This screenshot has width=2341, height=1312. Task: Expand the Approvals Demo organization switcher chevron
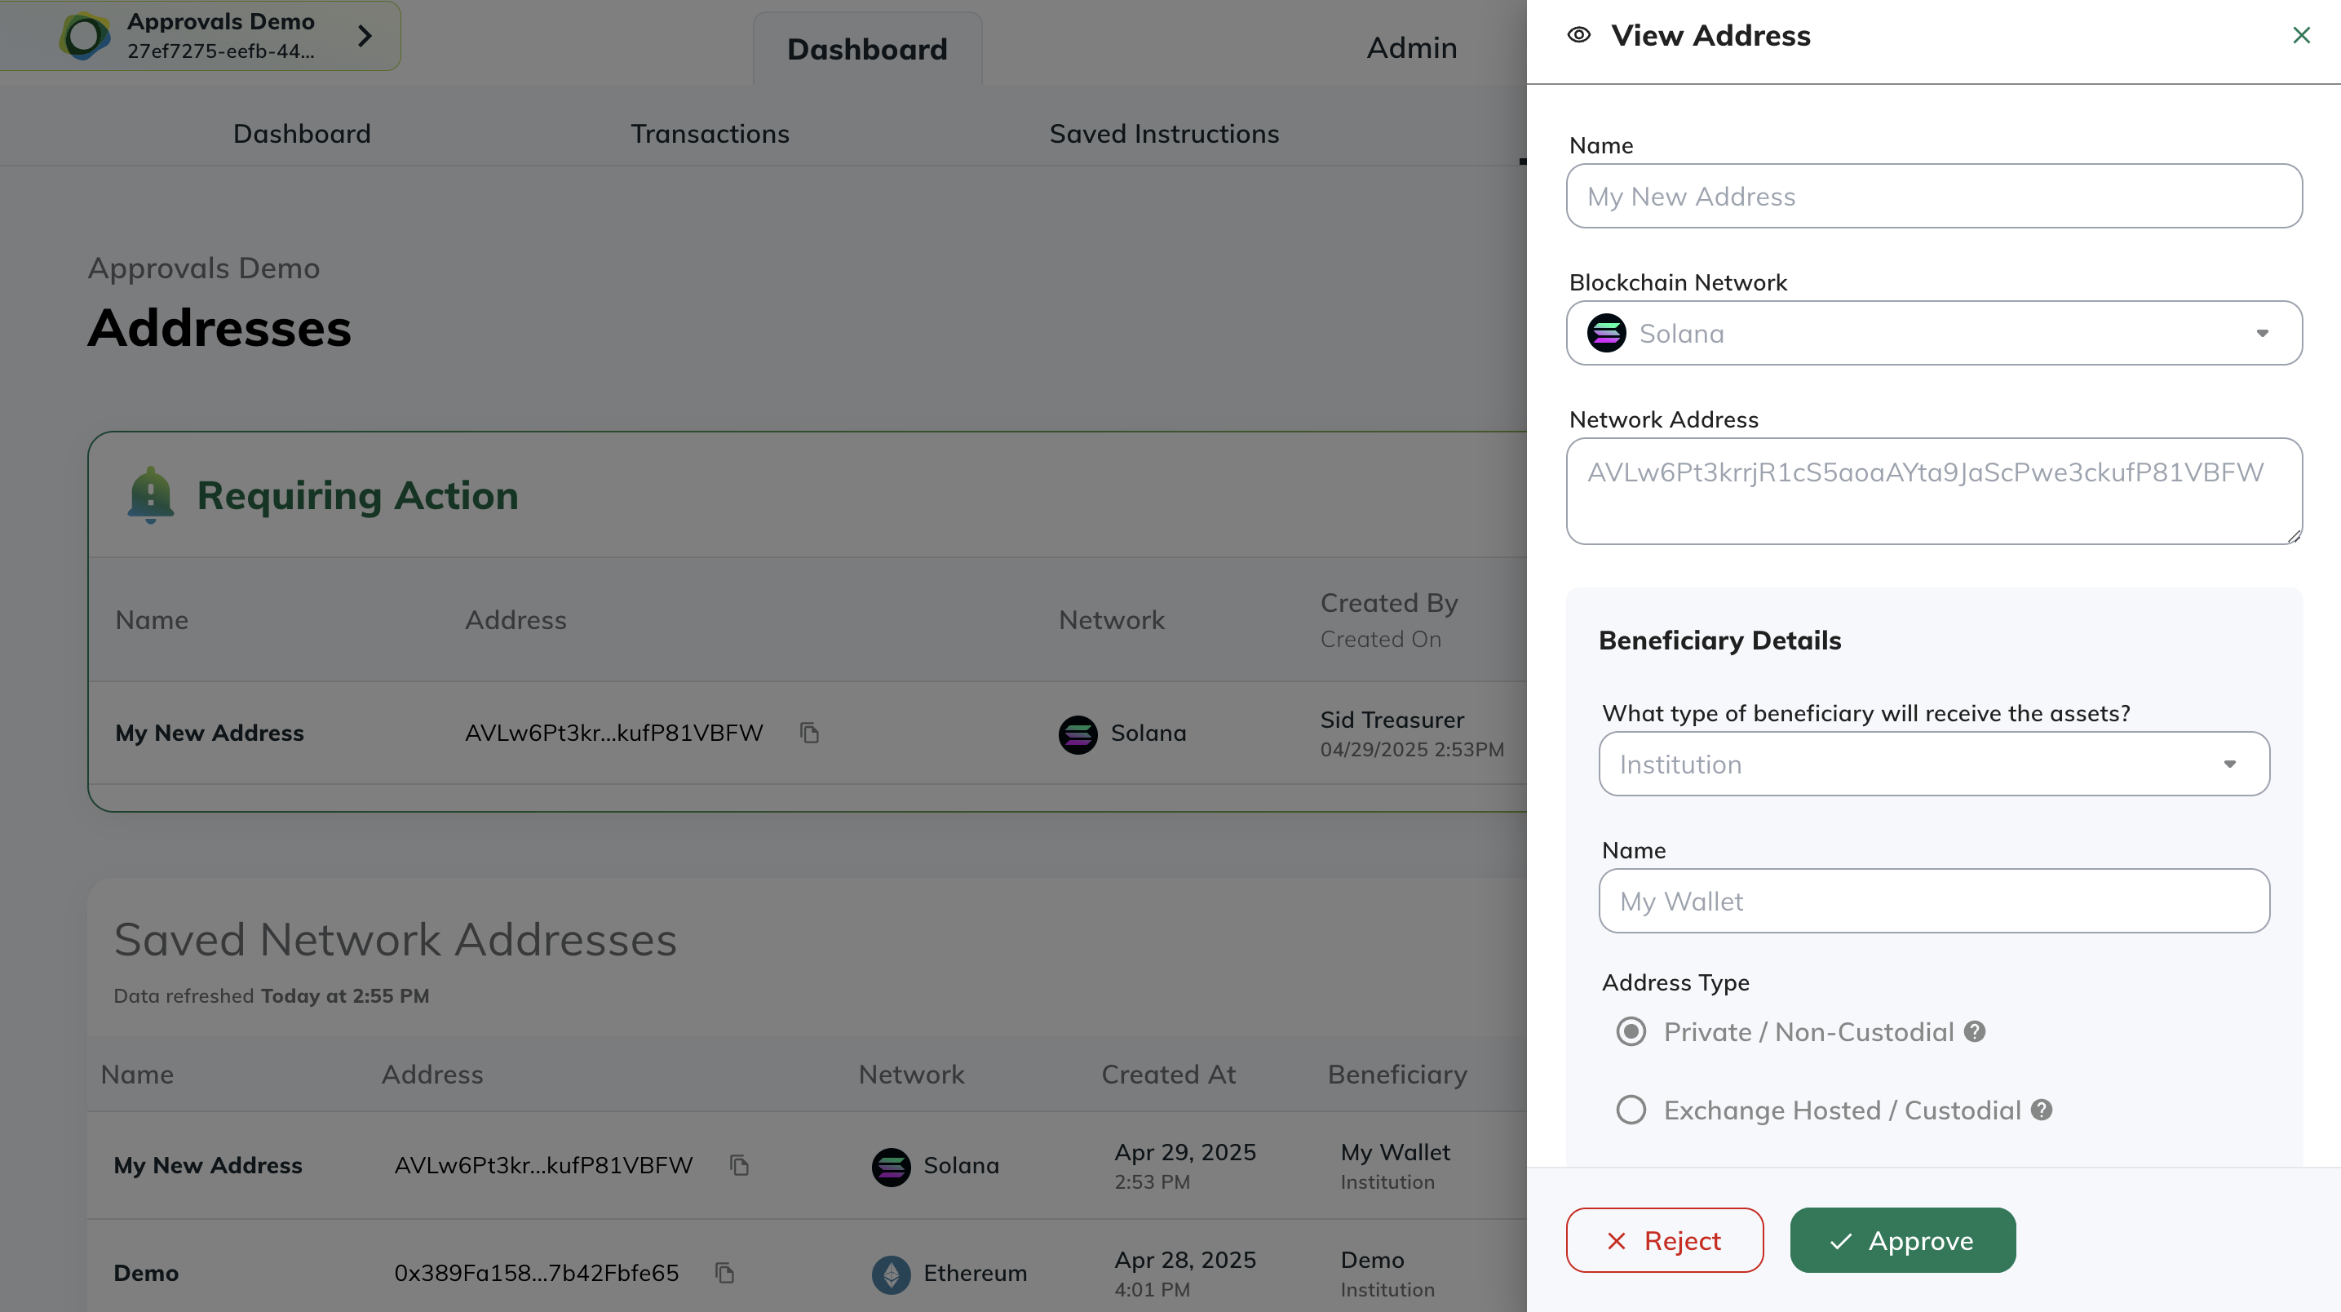365,35
